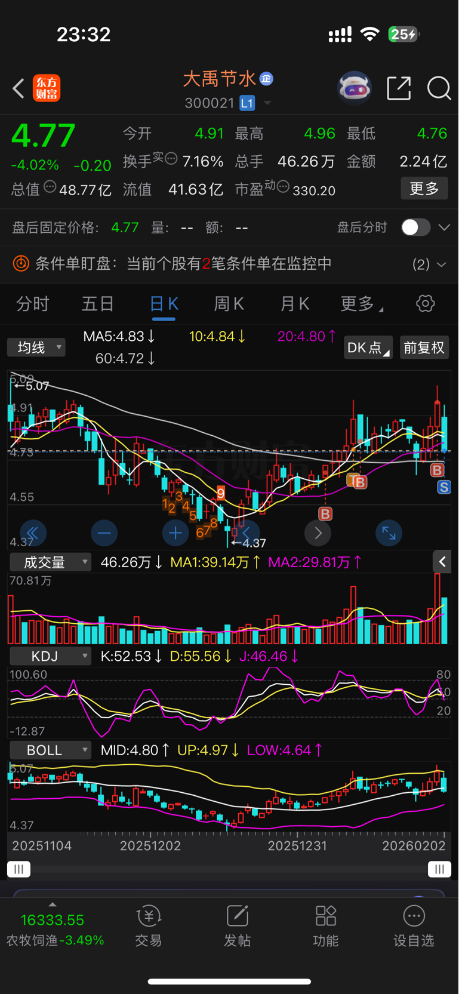Tap the current price 4.77

pos(44,136)
